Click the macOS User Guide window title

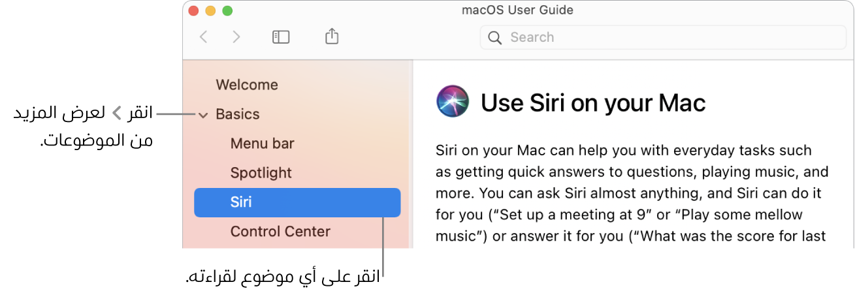[517, 10]
